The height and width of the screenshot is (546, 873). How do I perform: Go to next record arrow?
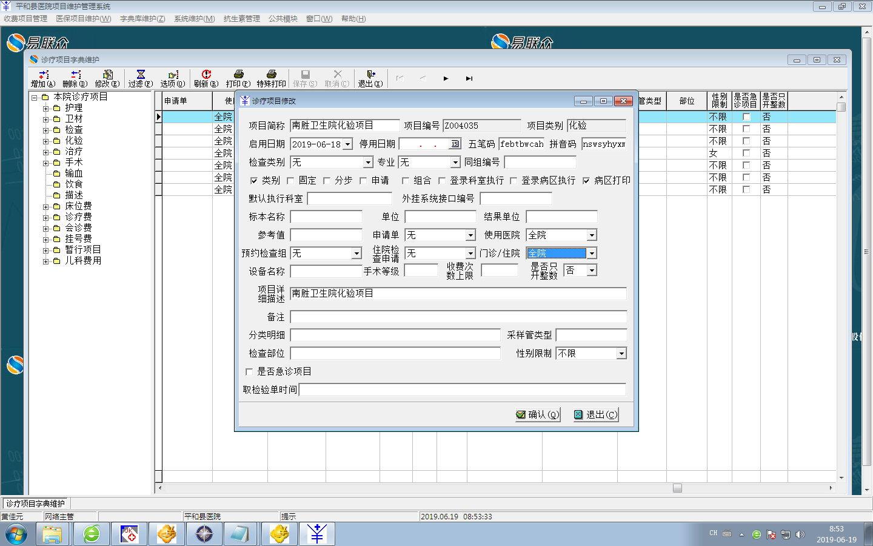click(x=446, y=78)
